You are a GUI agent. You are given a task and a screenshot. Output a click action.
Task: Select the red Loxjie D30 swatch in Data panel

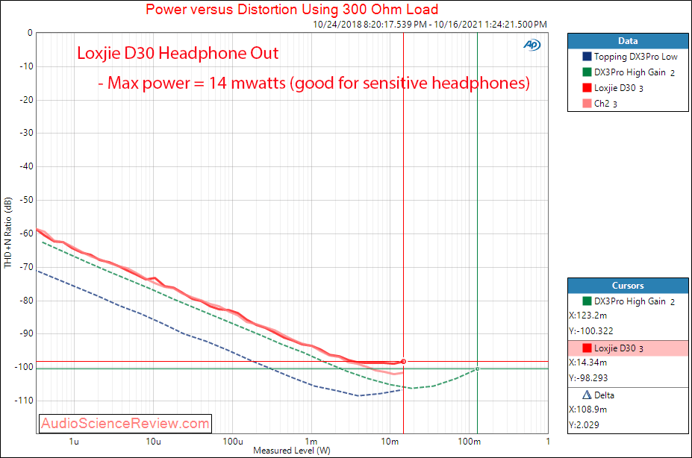587,88
